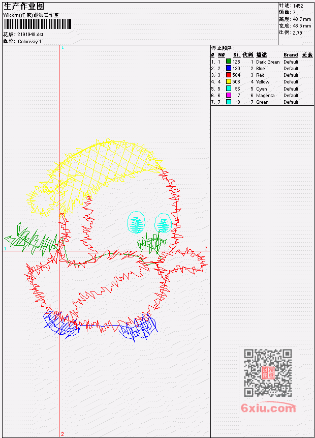Click the N# column header

221,55
